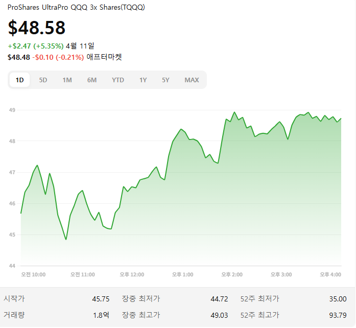Show MAX range price chart
The image size is (356, 328).
(x=192, y=80)
